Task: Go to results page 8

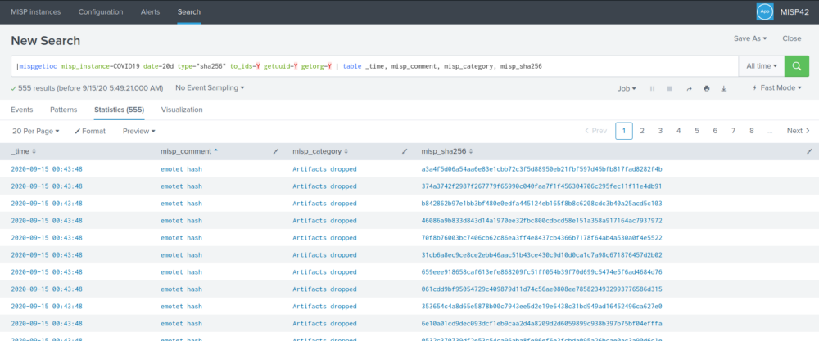Action: tap(752, 131)
